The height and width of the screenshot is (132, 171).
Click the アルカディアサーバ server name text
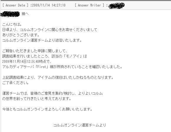tap(19, 67)
